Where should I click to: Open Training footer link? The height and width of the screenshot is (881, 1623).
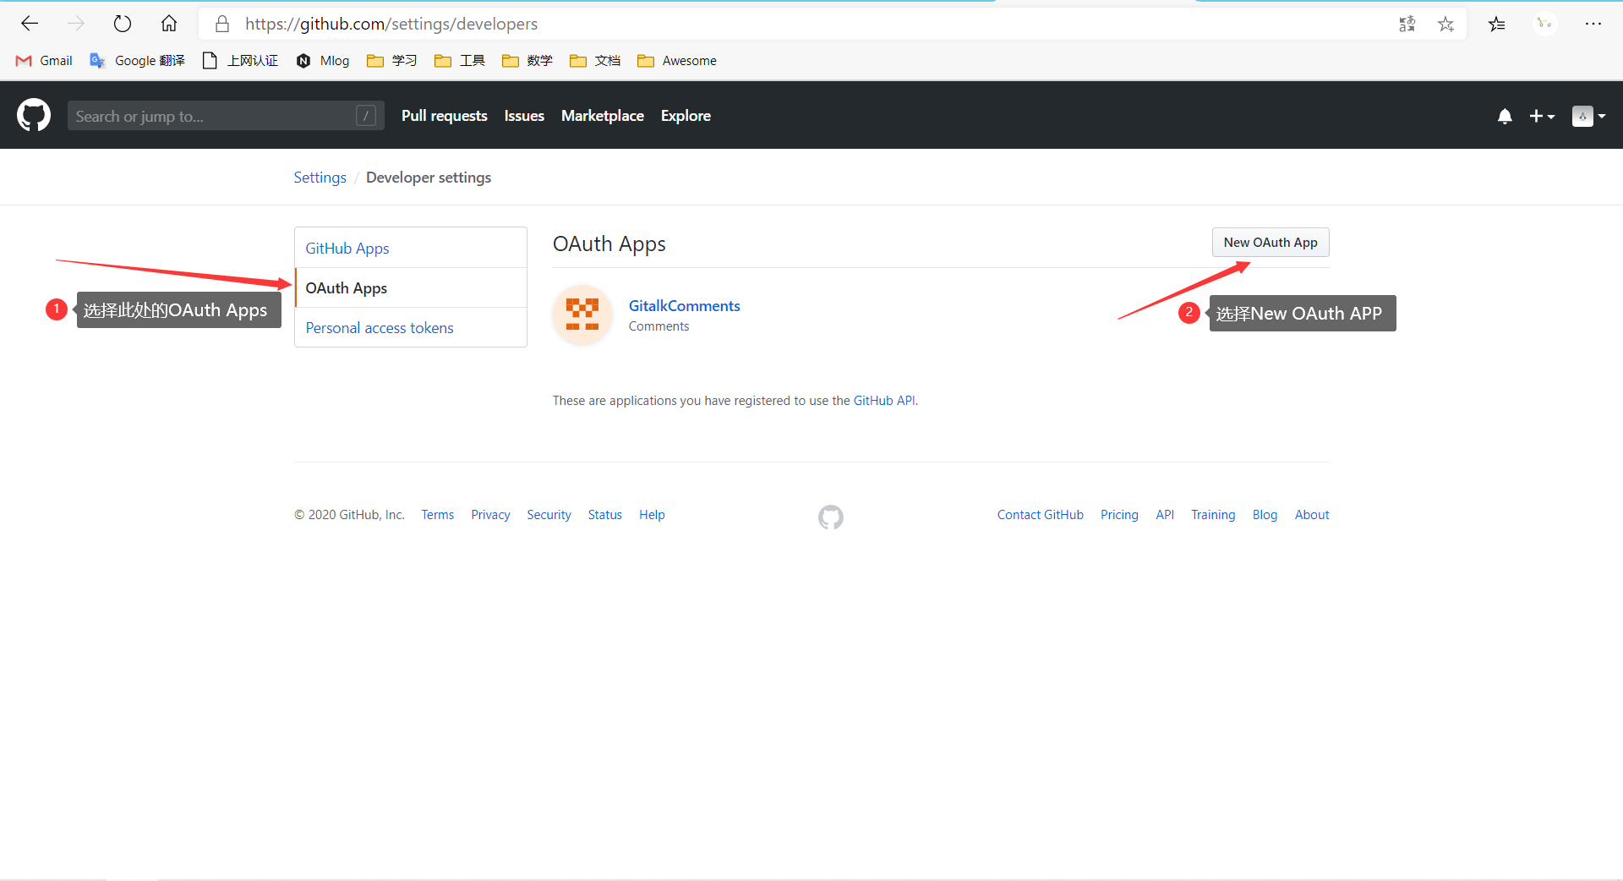pos(1213,515)
